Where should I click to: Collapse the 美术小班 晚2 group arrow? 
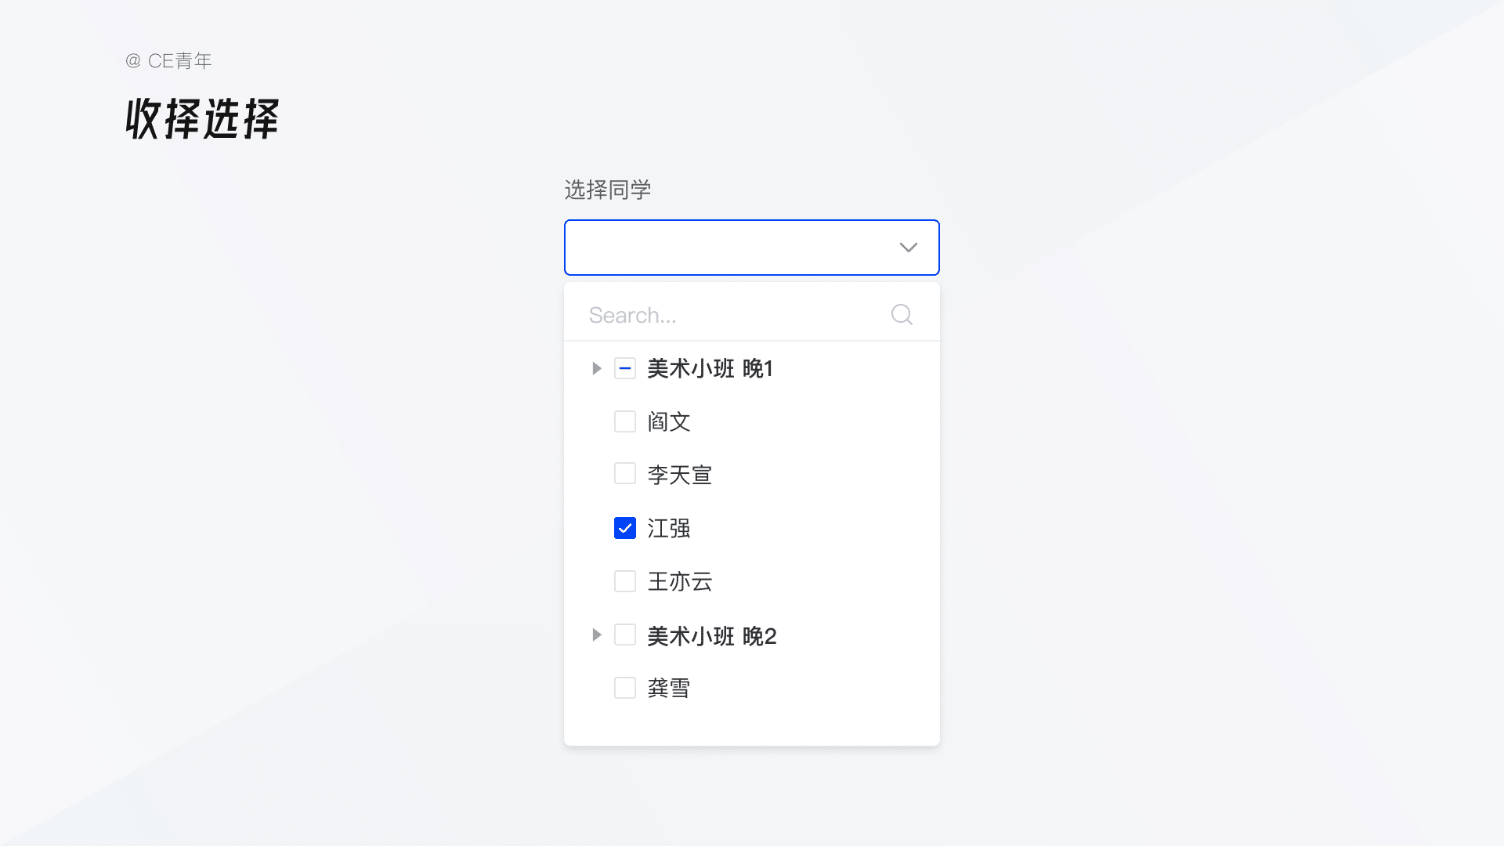tap(596, 634)
